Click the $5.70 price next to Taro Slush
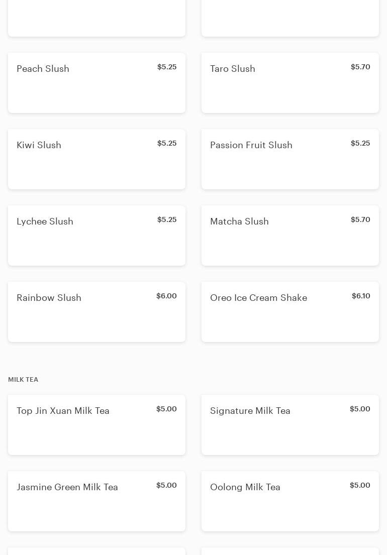Image resolution: width=387 pixels, height=555 pixels. (x=360, y=67)
